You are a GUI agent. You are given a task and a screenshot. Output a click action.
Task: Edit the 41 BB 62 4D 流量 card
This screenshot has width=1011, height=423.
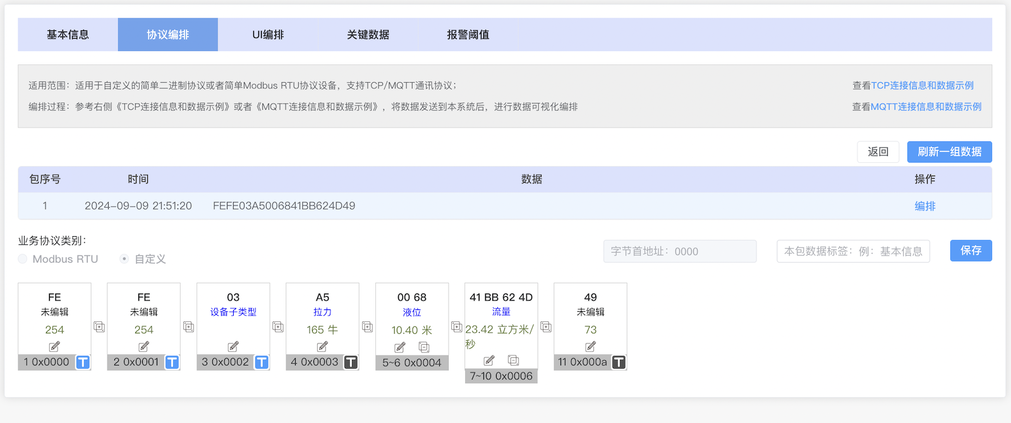pyautogui.click(x=489, y=360)
